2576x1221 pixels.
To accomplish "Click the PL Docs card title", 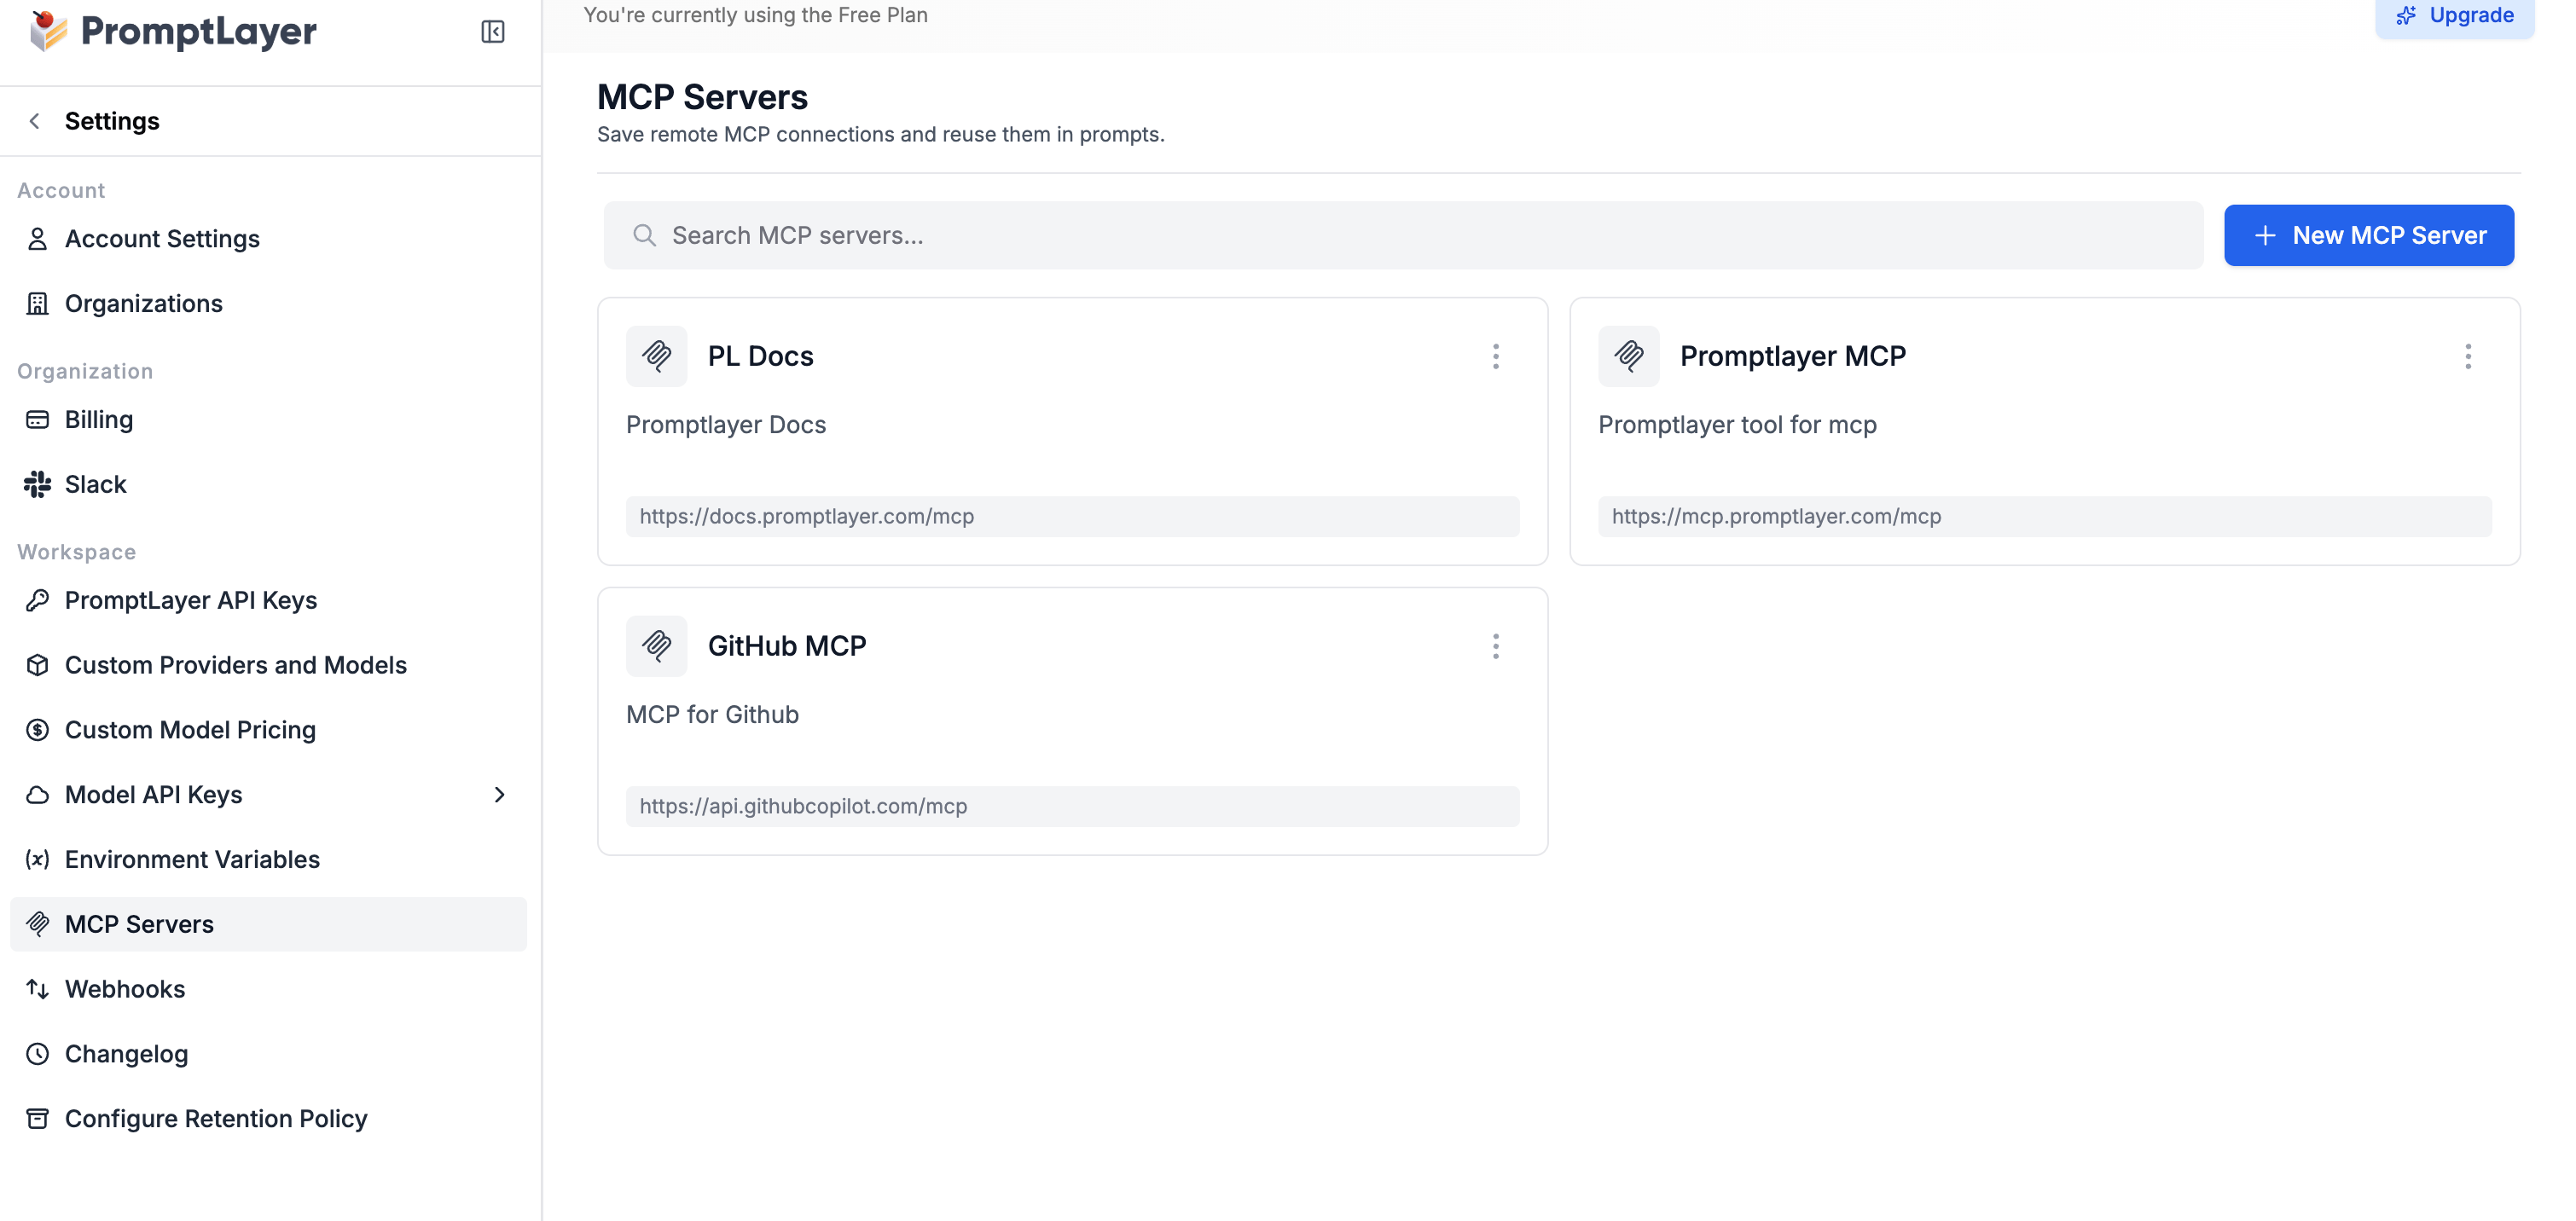I will point(760,356).
